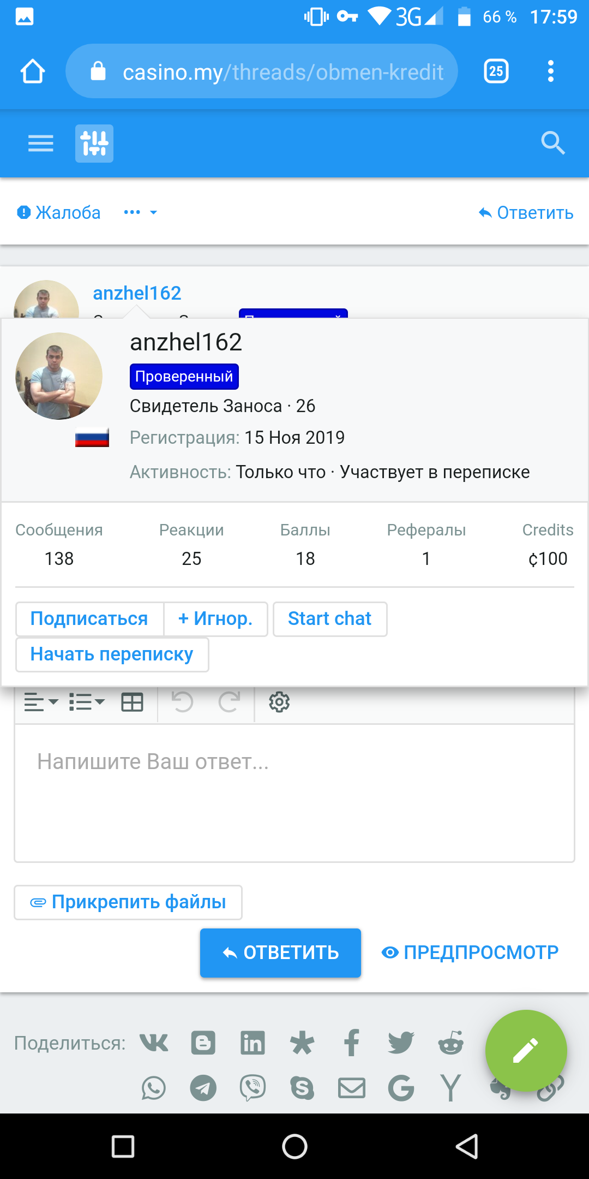
Task: Open editor settings gear
Action: 279,702
